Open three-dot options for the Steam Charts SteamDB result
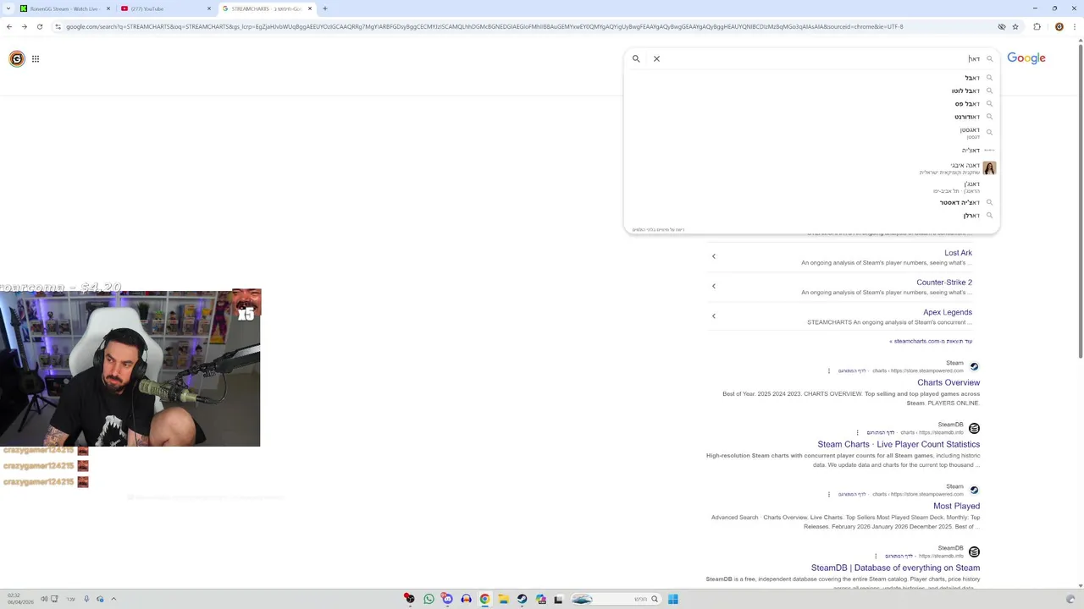This screenshot has width=1084, height=609. [858, 432]
